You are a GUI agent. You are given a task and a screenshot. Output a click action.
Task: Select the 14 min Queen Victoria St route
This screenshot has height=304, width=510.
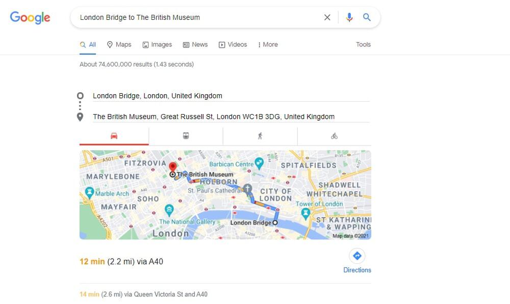click(143, 294)
